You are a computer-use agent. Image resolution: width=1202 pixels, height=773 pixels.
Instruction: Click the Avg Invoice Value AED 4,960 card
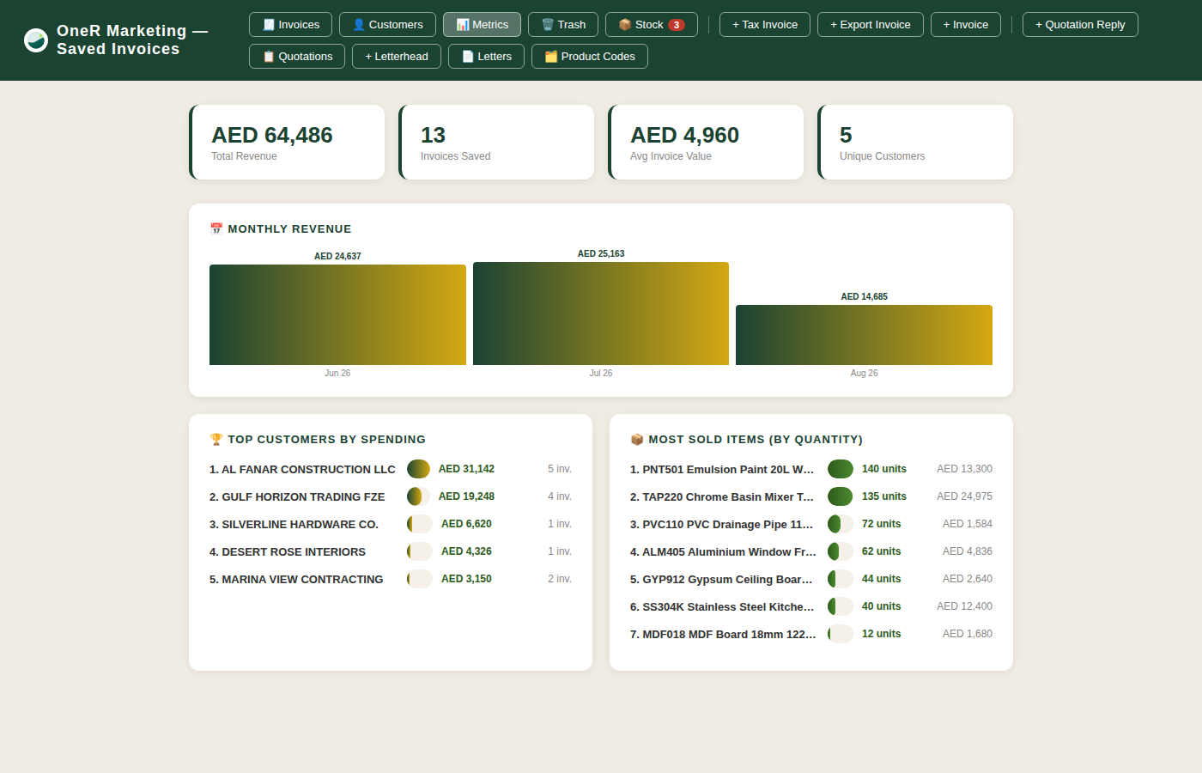tap(706, 143)
